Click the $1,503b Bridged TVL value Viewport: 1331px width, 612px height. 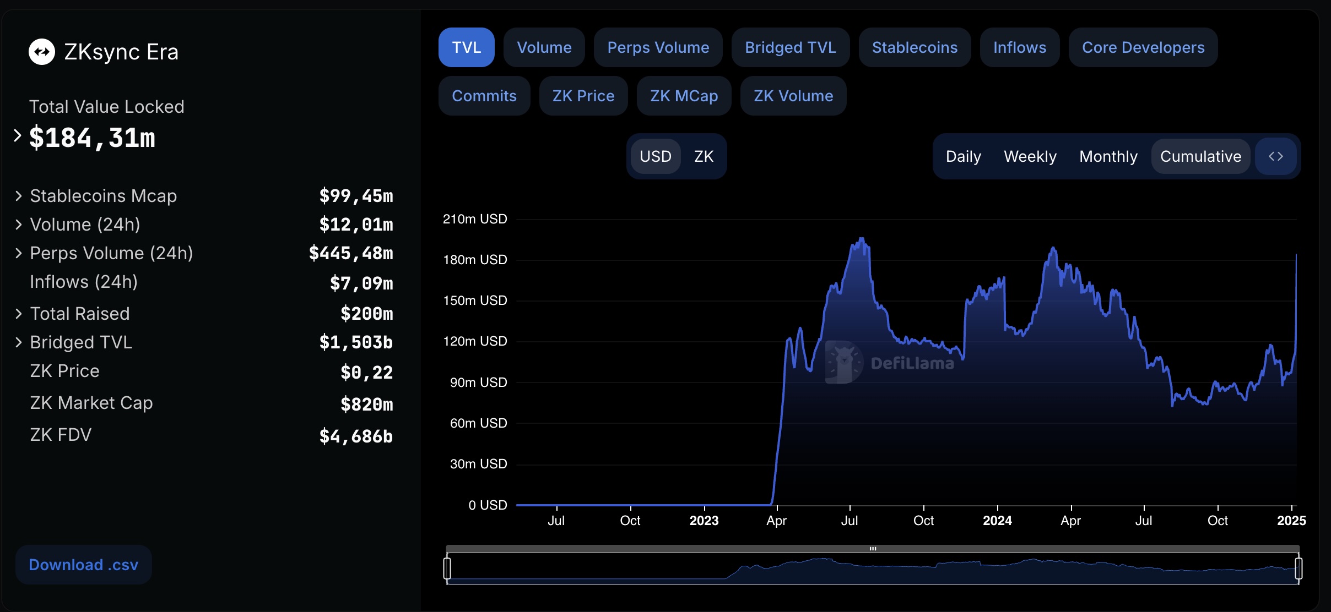click(356, 342)
